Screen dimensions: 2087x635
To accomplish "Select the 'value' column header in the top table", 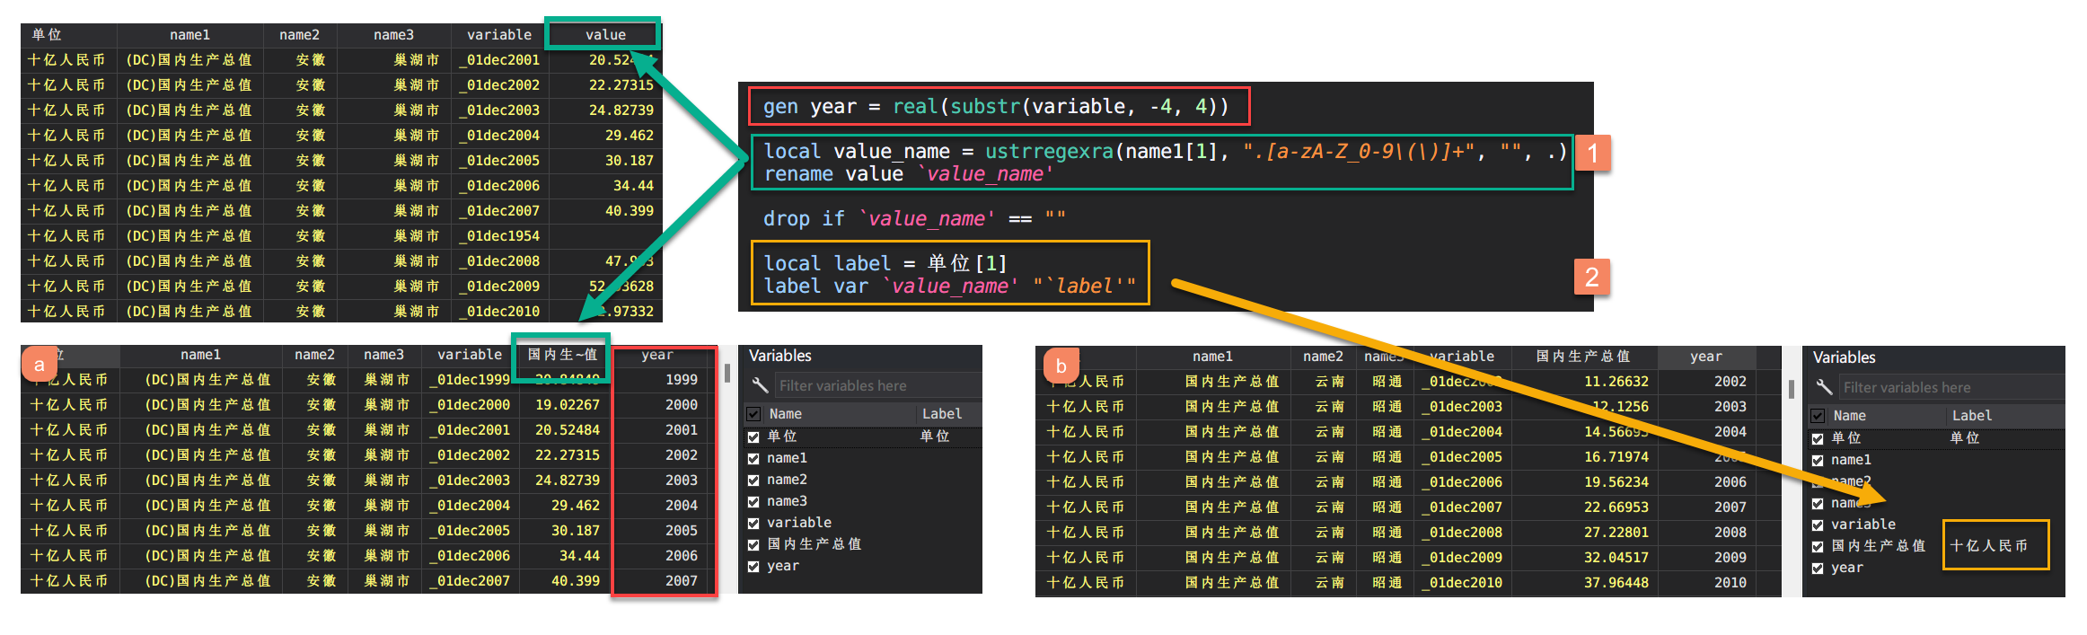I will [x=605, y=35].
